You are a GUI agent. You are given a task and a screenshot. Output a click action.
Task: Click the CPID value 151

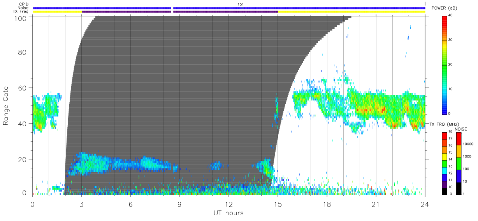[x=241, y=4]
